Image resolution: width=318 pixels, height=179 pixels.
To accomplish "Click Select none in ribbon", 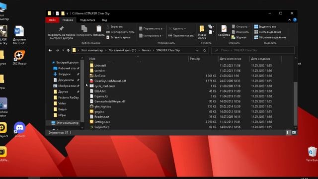I will [x=267, y=32].
